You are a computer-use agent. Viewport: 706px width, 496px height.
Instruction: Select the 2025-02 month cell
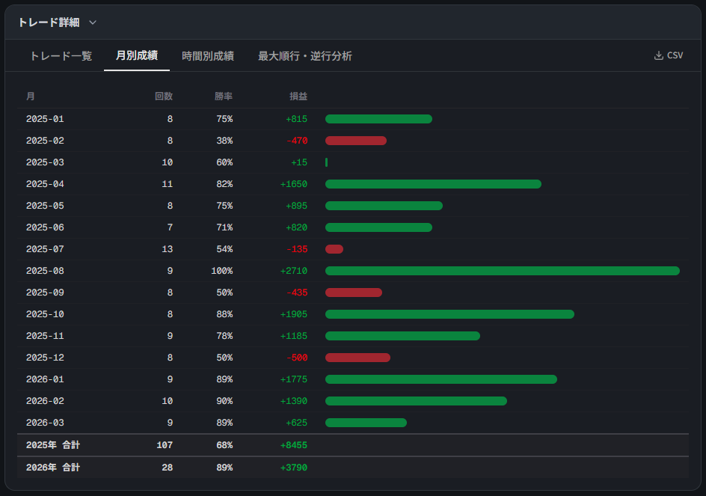coord(45,141)
